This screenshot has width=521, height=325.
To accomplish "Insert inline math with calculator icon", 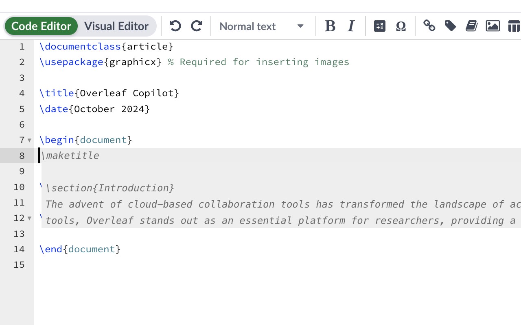I will 379,26.
